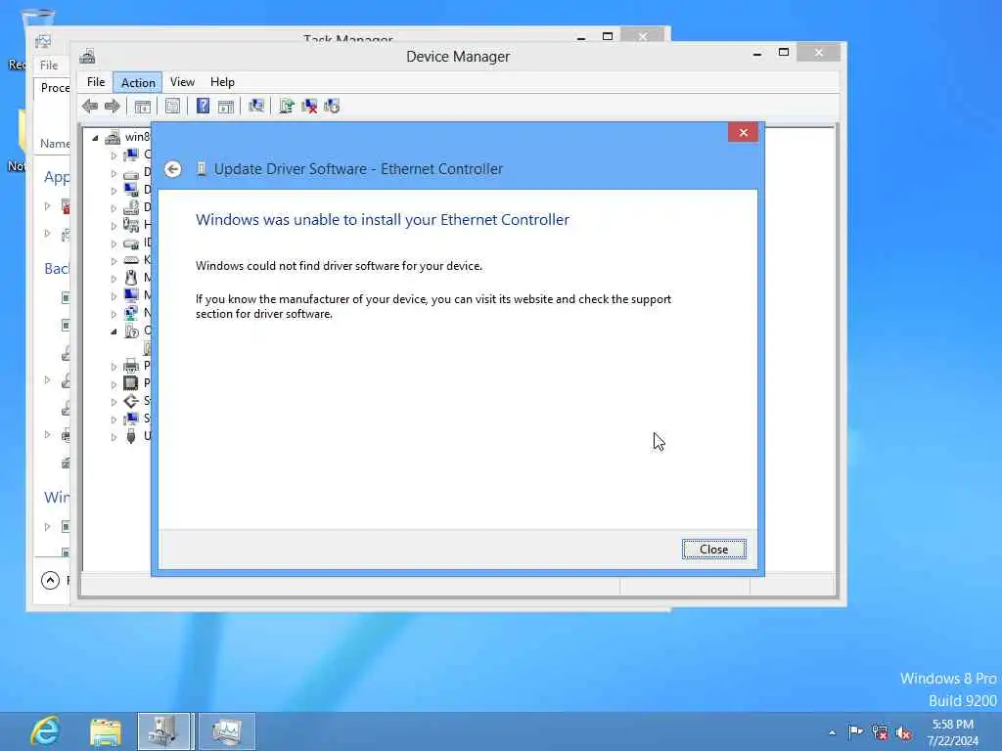
Task: Expand the Network adapters node arrow
Action: point(114,314)
